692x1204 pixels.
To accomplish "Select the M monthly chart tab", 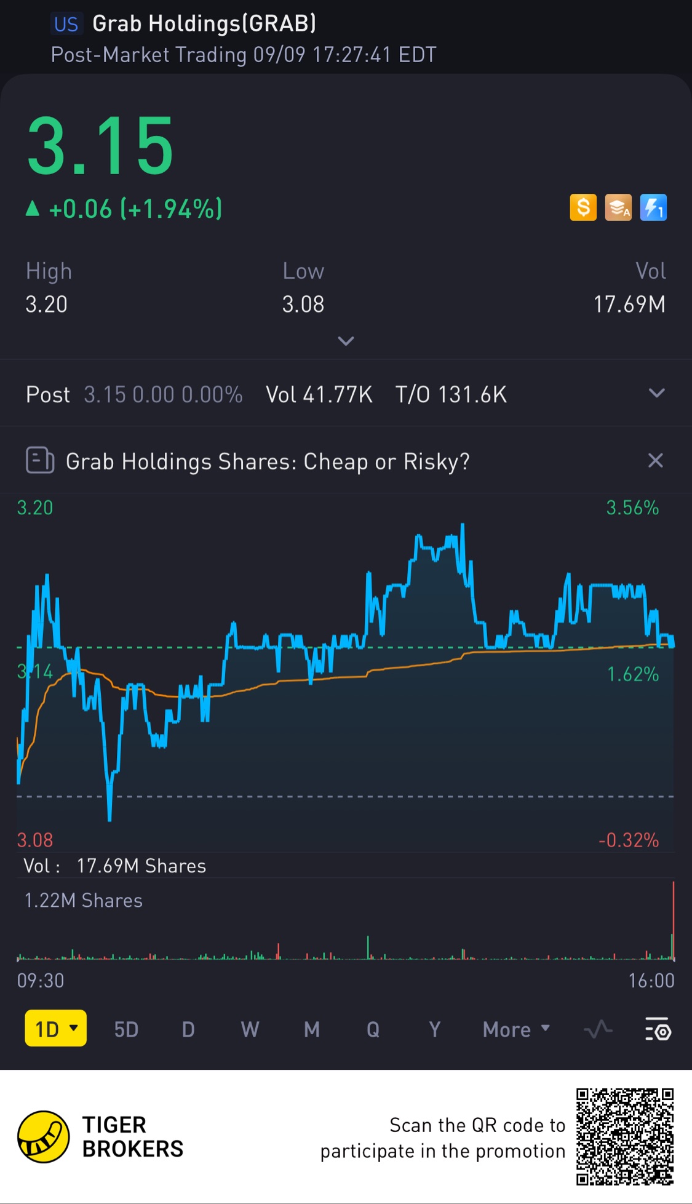I will point(312,1029).
